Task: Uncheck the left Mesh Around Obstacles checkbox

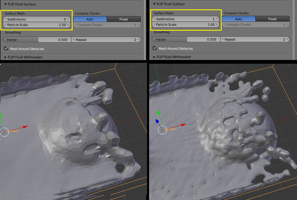Action: point(6,49)
